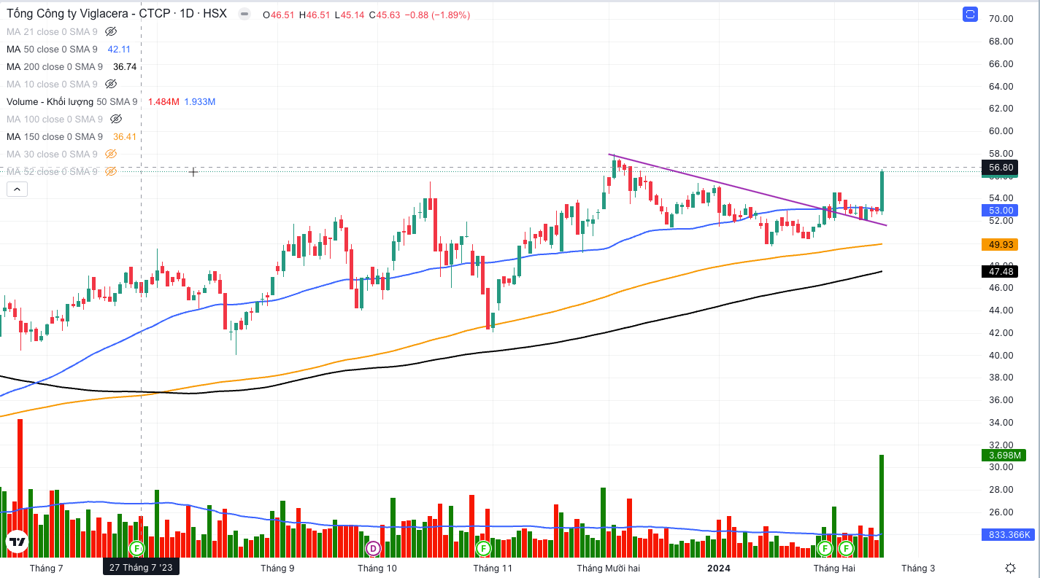Click the tallest green volume bar at right
This screenshot has width=1040, height=578.
click(882, 506)
